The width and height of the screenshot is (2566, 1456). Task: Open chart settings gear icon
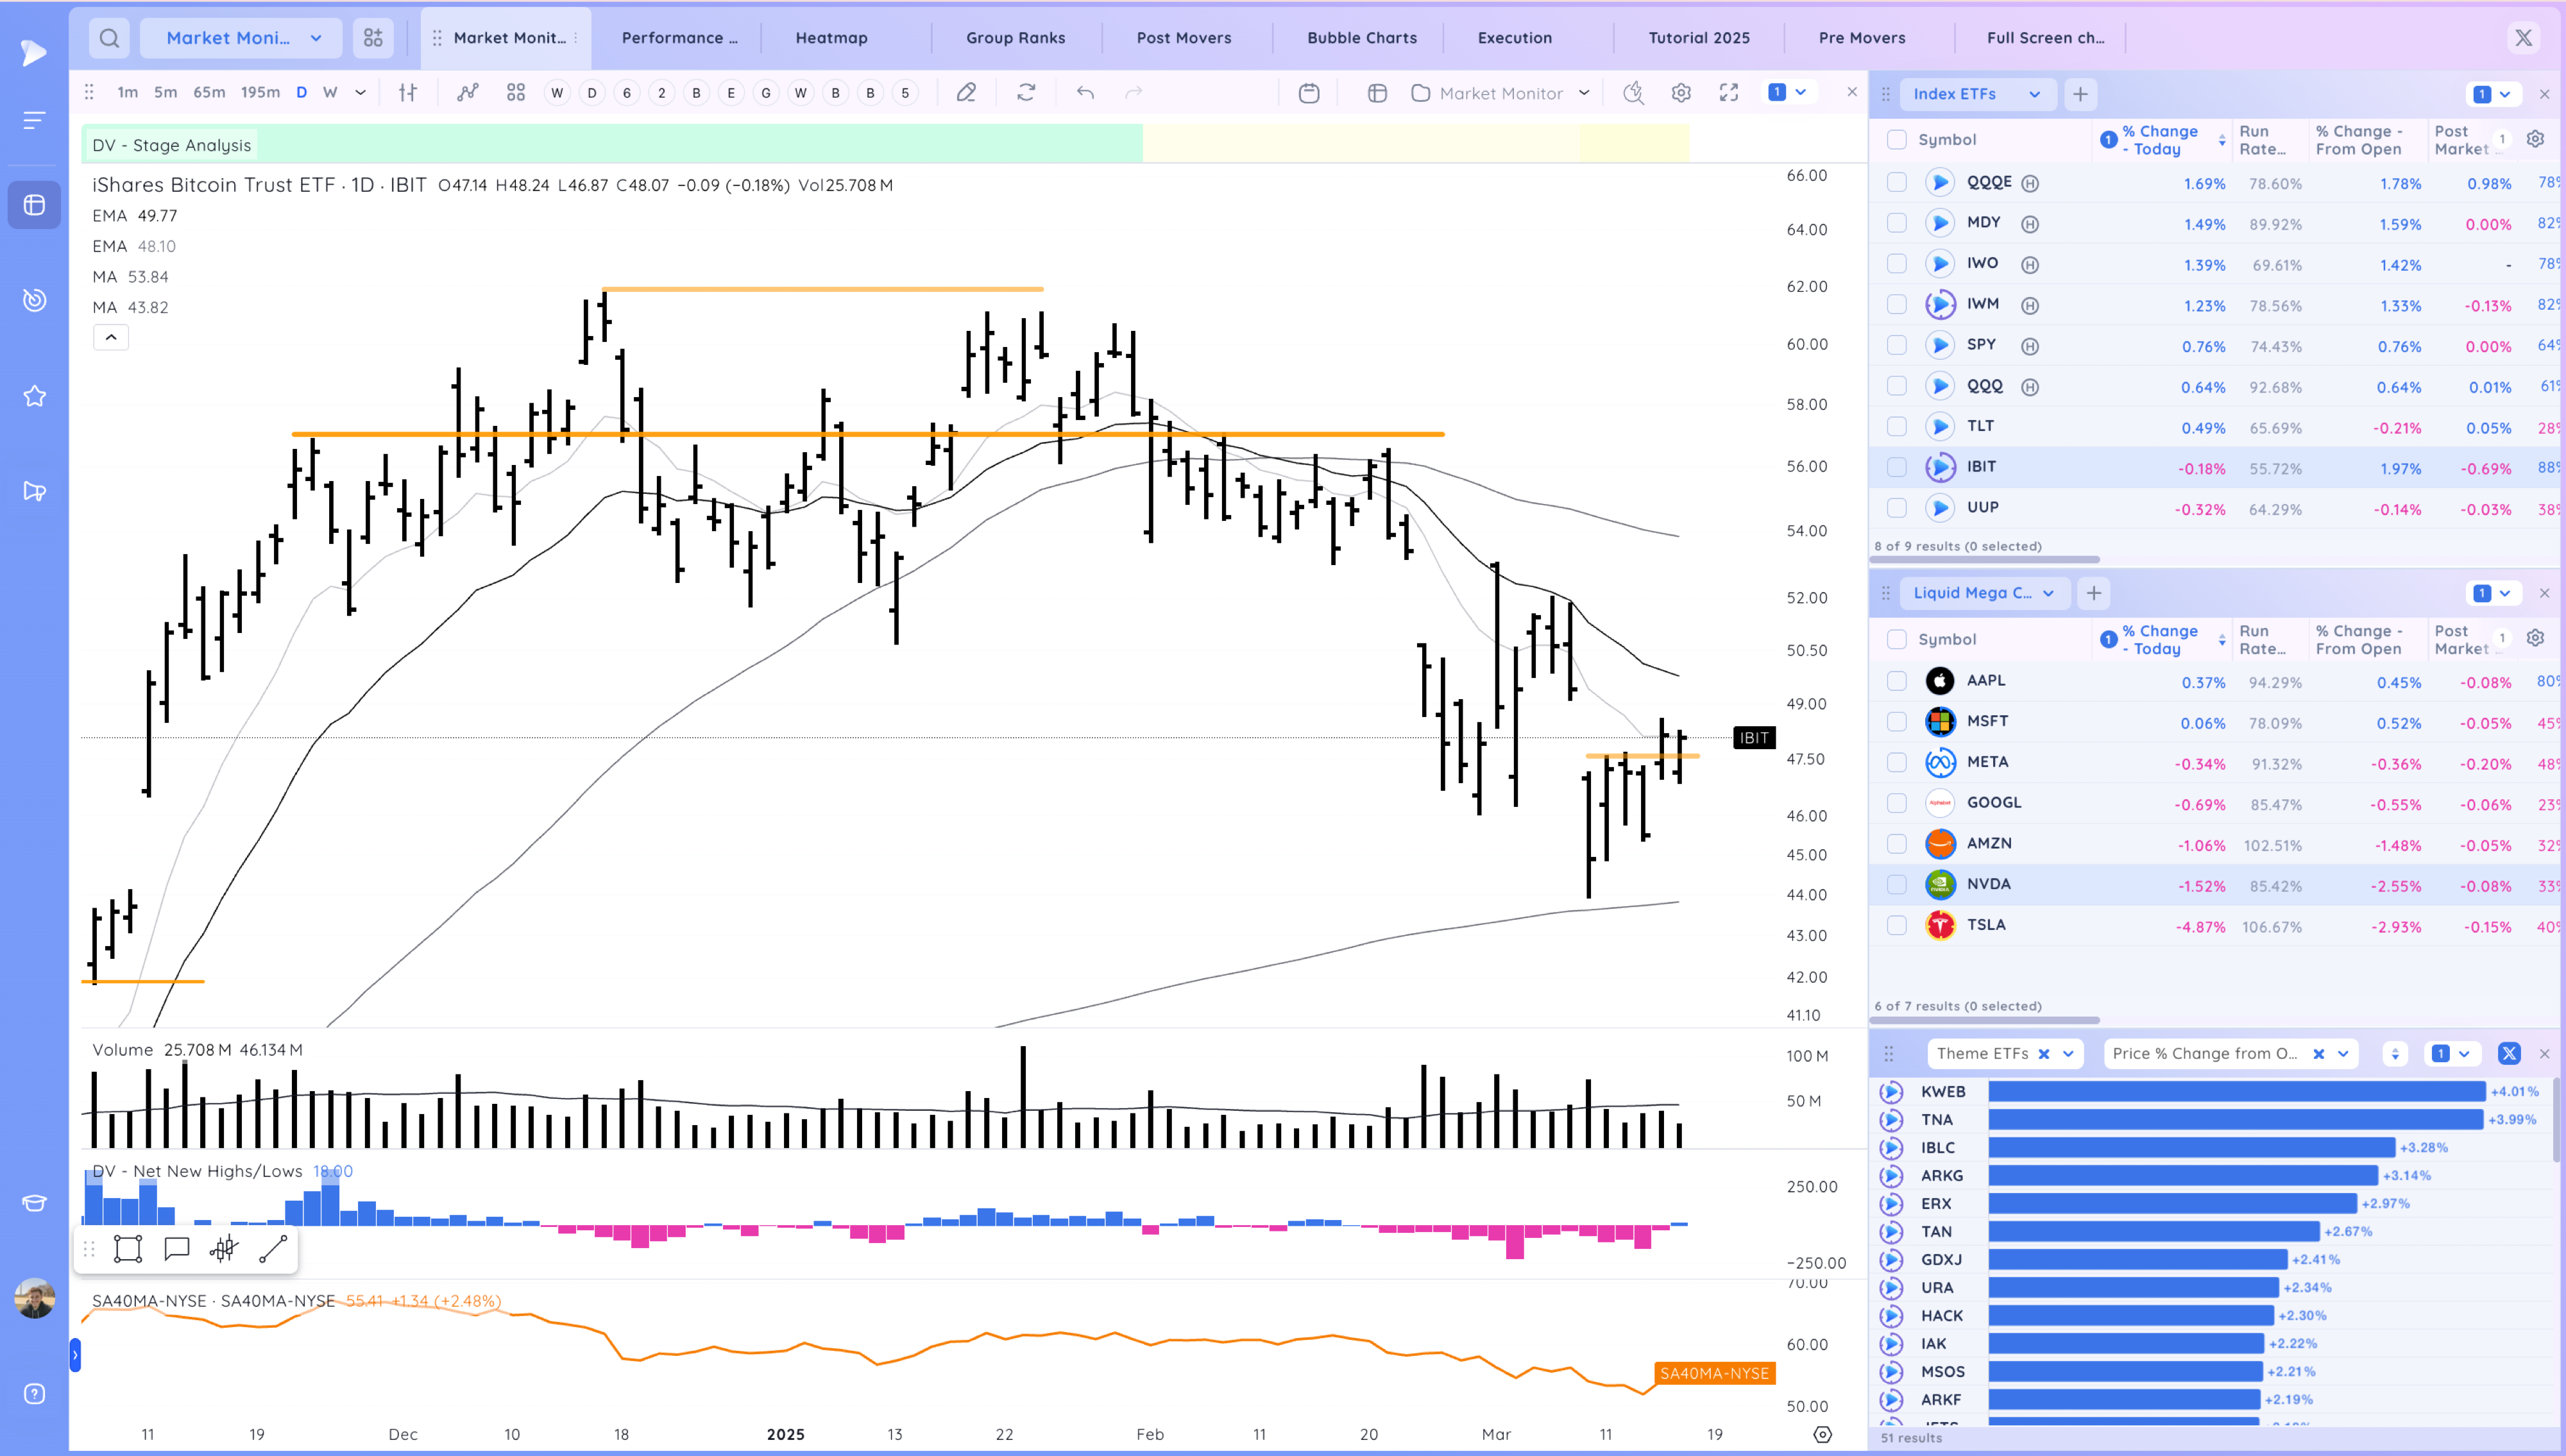tap(1681, 93)
